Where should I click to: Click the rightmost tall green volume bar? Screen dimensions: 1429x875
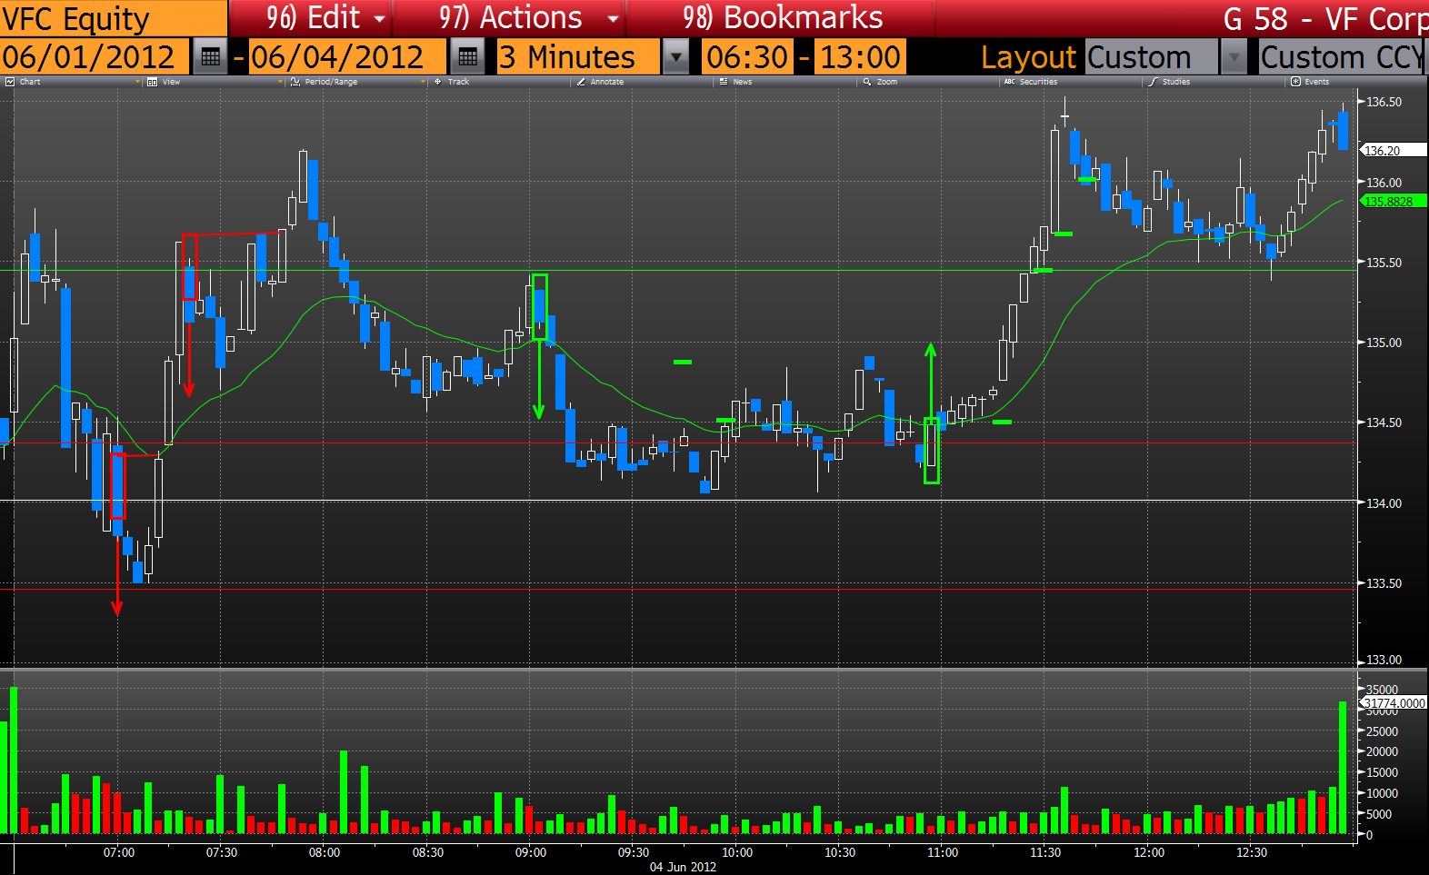1343,767
